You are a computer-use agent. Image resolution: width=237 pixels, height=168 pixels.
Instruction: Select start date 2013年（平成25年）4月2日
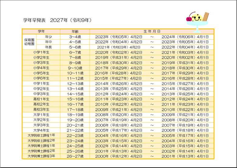point(119,89)
